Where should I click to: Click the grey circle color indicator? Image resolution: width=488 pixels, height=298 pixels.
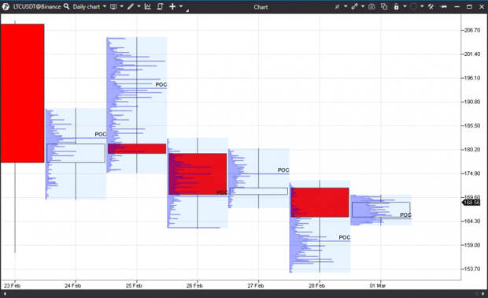click(x=413, y=6)
